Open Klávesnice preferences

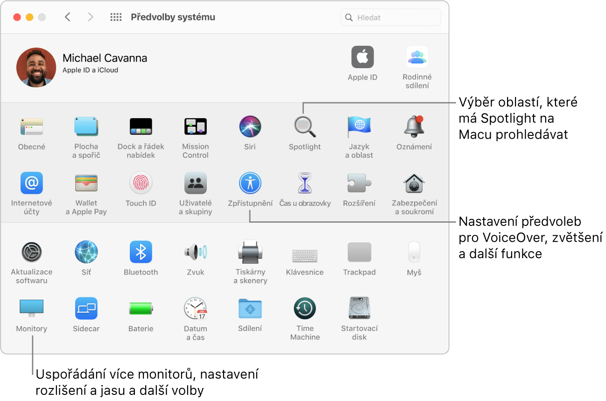click(x=305, y=255)
